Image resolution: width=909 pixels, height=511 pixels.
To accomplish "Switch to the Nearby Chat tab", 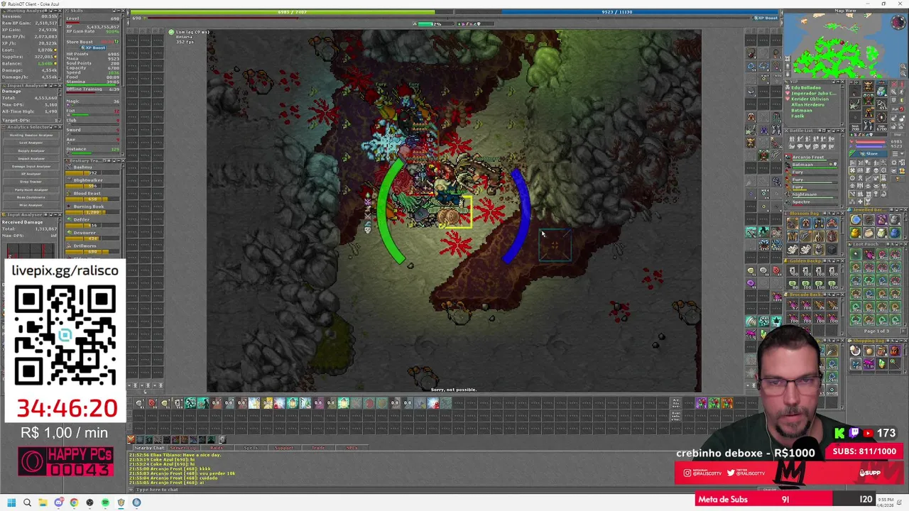I will click(x=148, y=448).
